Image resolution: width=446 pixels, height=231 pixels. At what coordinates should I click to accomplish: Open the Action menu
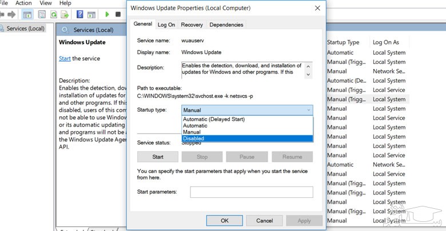23,3
